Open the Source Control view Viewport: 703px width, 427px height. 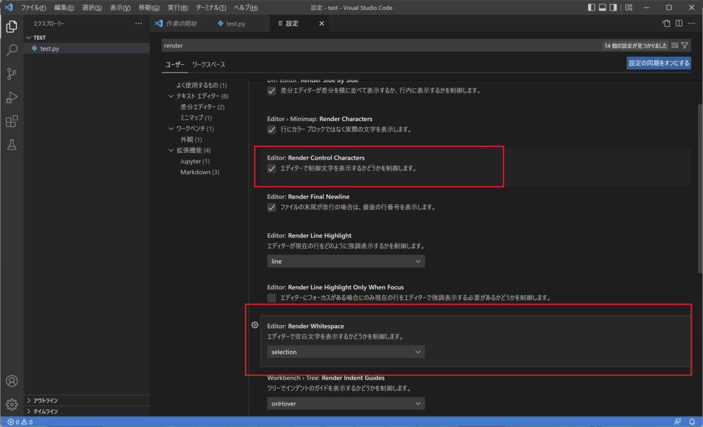tap(12, 74)
